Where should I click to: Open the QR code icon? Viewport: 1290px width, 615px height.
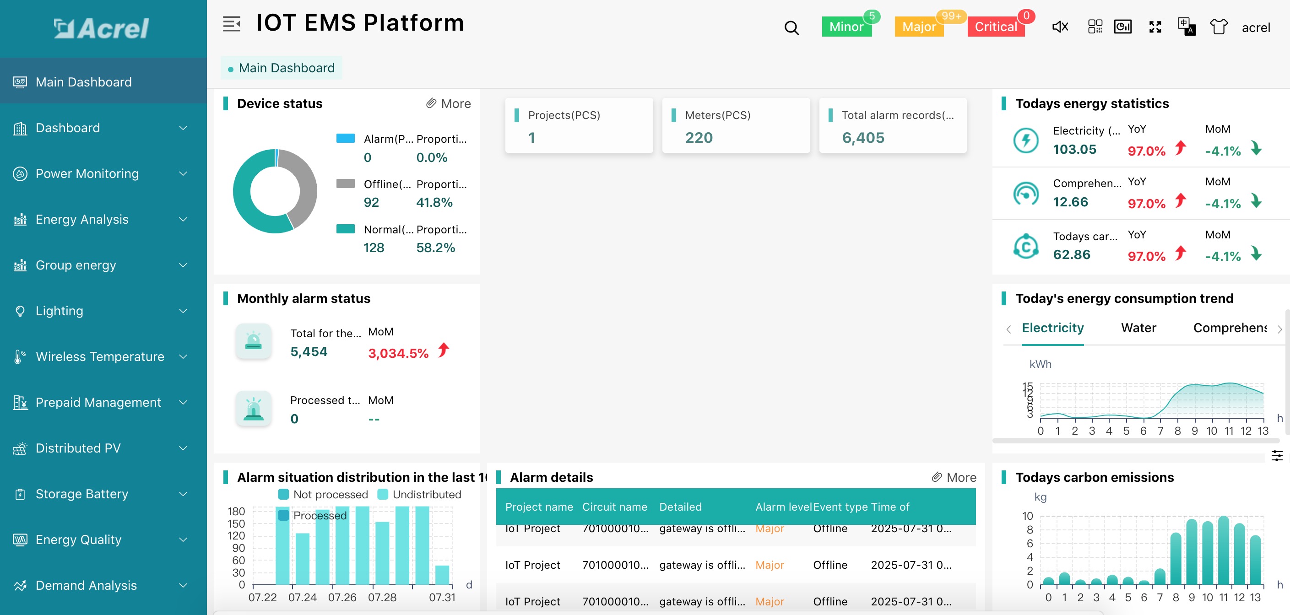click(1095, 27)
